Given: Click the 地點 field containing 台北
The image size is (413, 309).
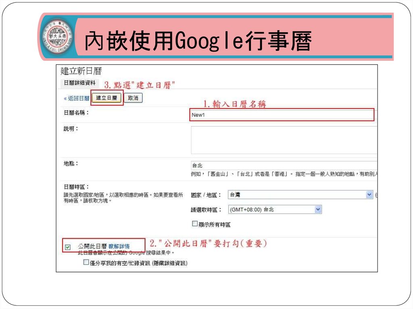Looking at the screenshot, I should coord(284,165).
